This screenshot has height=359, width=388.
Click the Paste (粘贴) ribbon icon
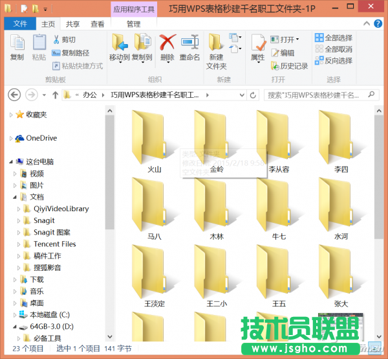tap(39, 42)
